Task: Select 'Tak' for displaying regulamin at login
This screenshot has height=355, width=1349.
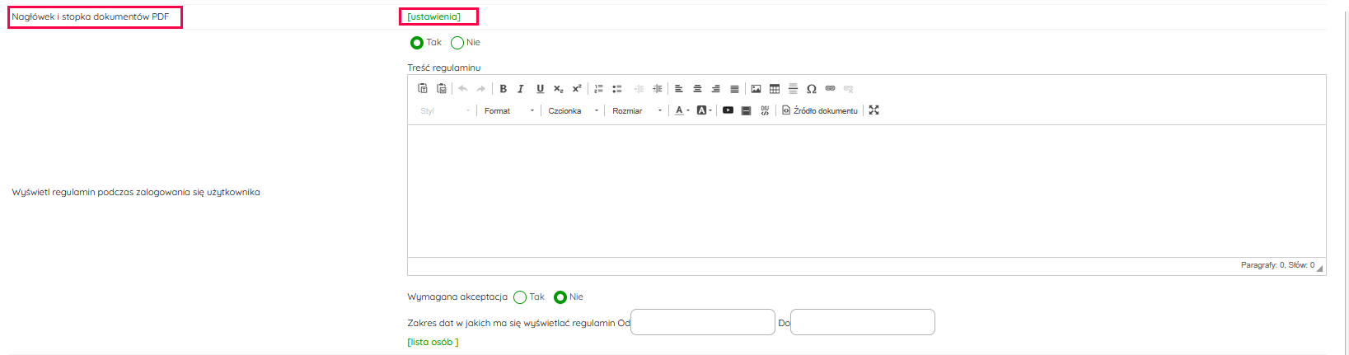Action: point(417,43)
